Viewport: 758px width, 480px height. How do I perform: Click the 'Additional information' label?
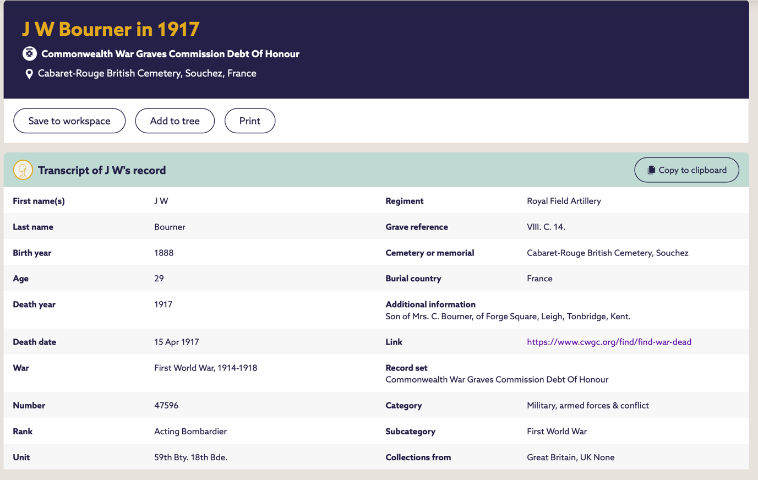[430, 304]
